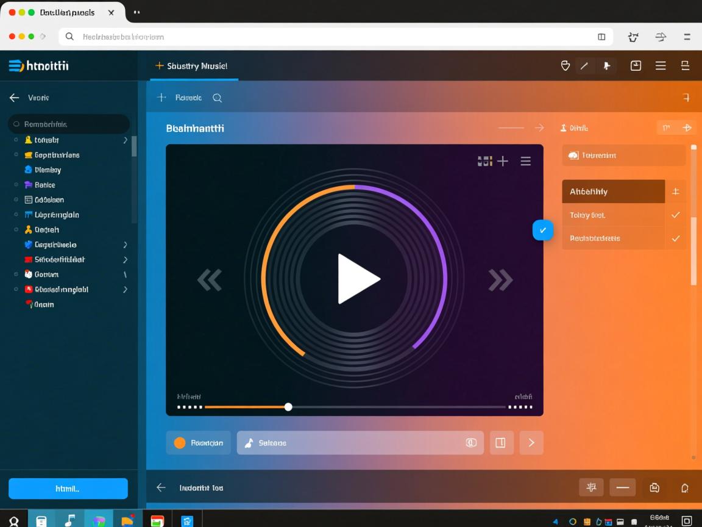702x527 pixels.
Task: Expand the last sidebar item with a chevron
Action: 126,289
